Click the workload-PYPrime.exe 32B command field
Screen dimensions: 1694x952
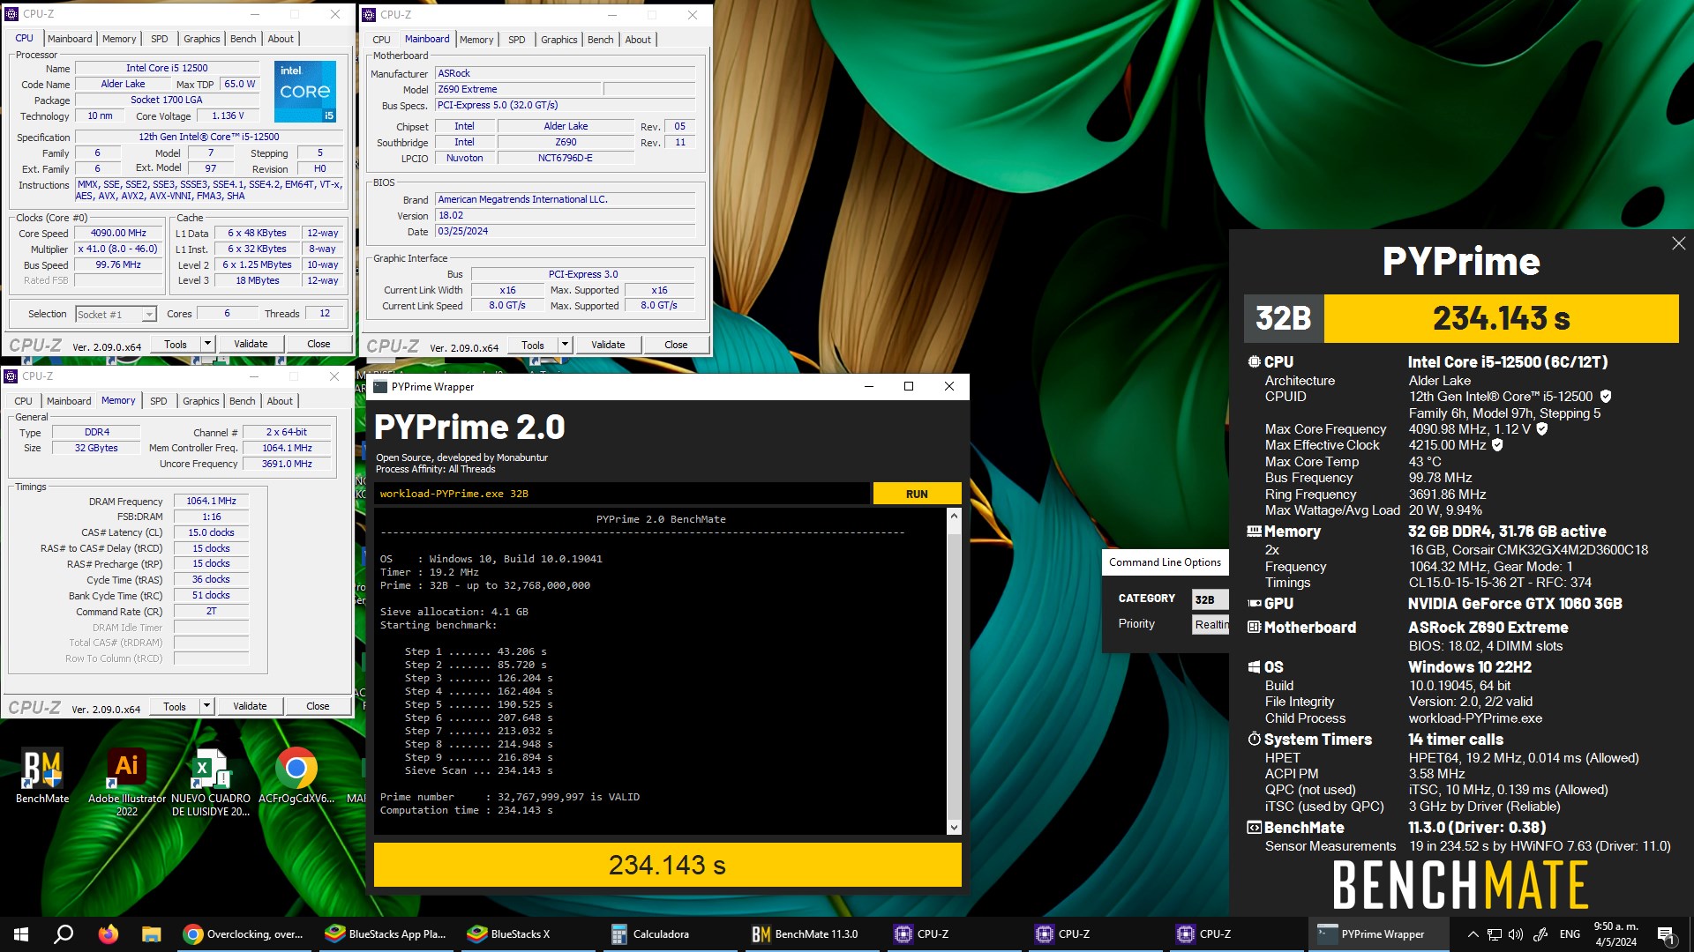pos(622,494)
